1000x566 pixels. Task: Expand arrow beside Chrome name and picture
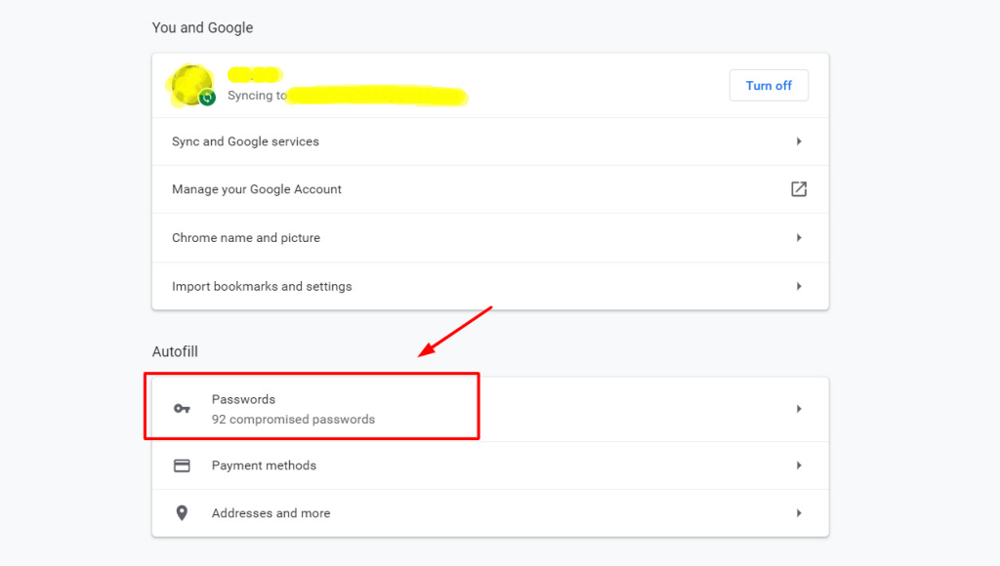click(799, 238)
